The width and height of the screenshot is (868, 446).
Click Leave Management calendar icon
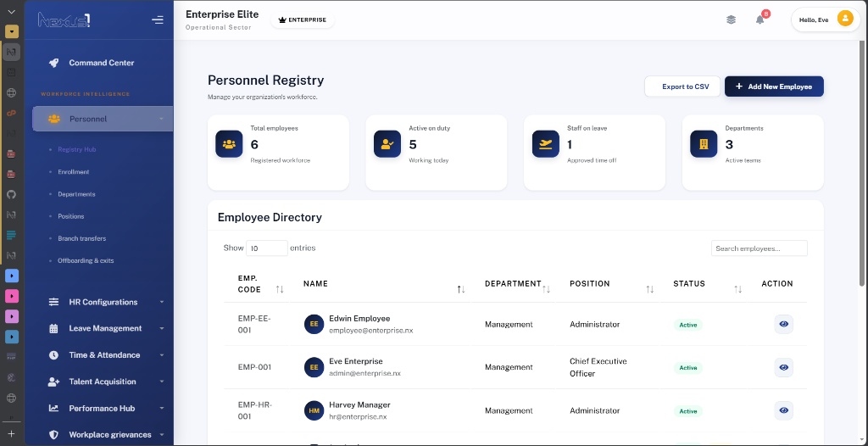(53, 328)
